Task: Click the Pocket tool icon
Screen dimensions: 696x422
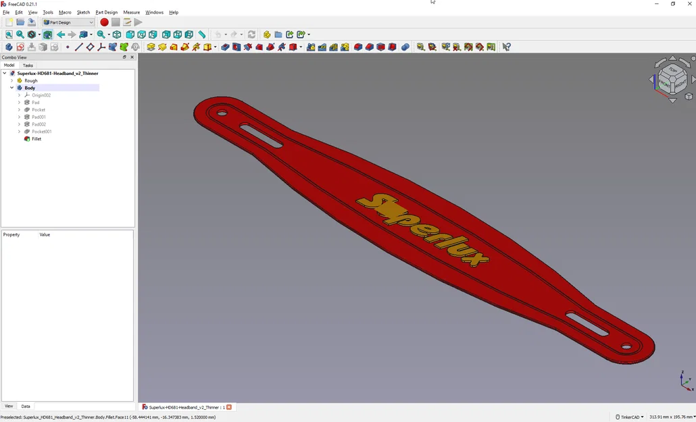Action: (225, 47)
